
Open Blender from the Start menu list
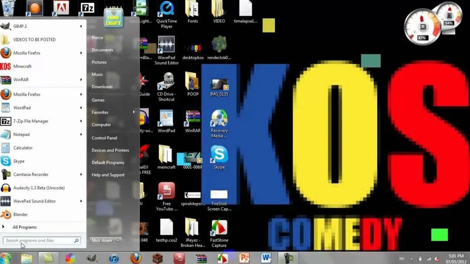click(x=43, y=215)
